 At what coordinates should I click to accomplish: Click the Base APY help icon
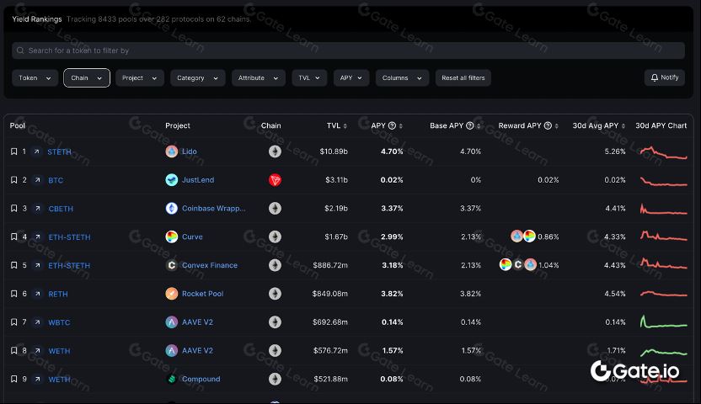point(470,126)
